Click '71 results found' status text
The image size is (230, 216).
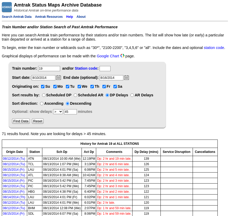pos(16,134)
